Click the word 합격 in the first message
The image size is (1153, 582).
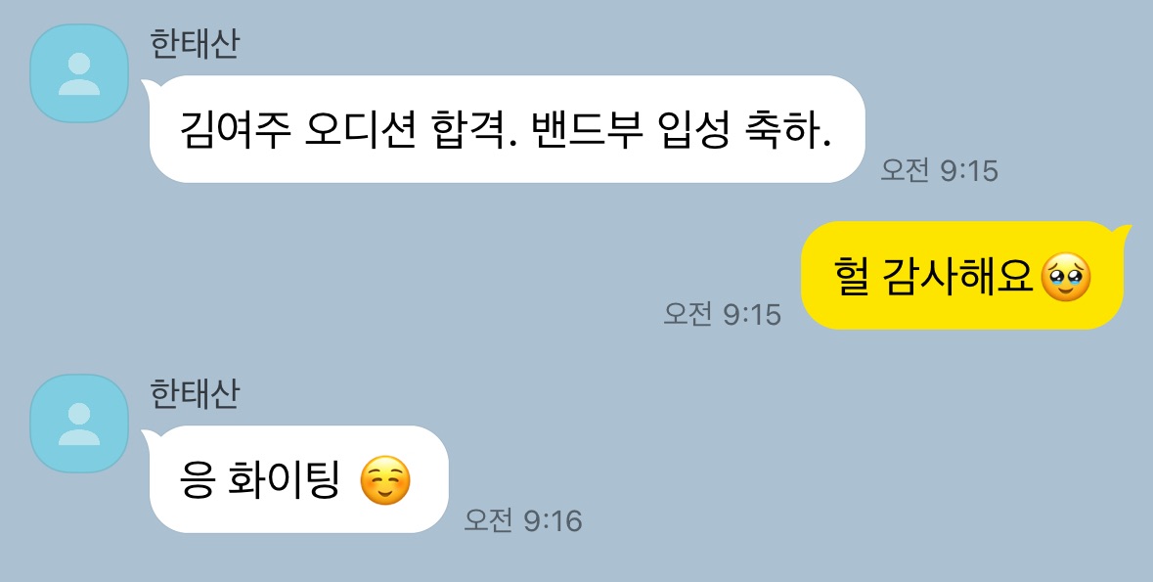click(466, 131)
